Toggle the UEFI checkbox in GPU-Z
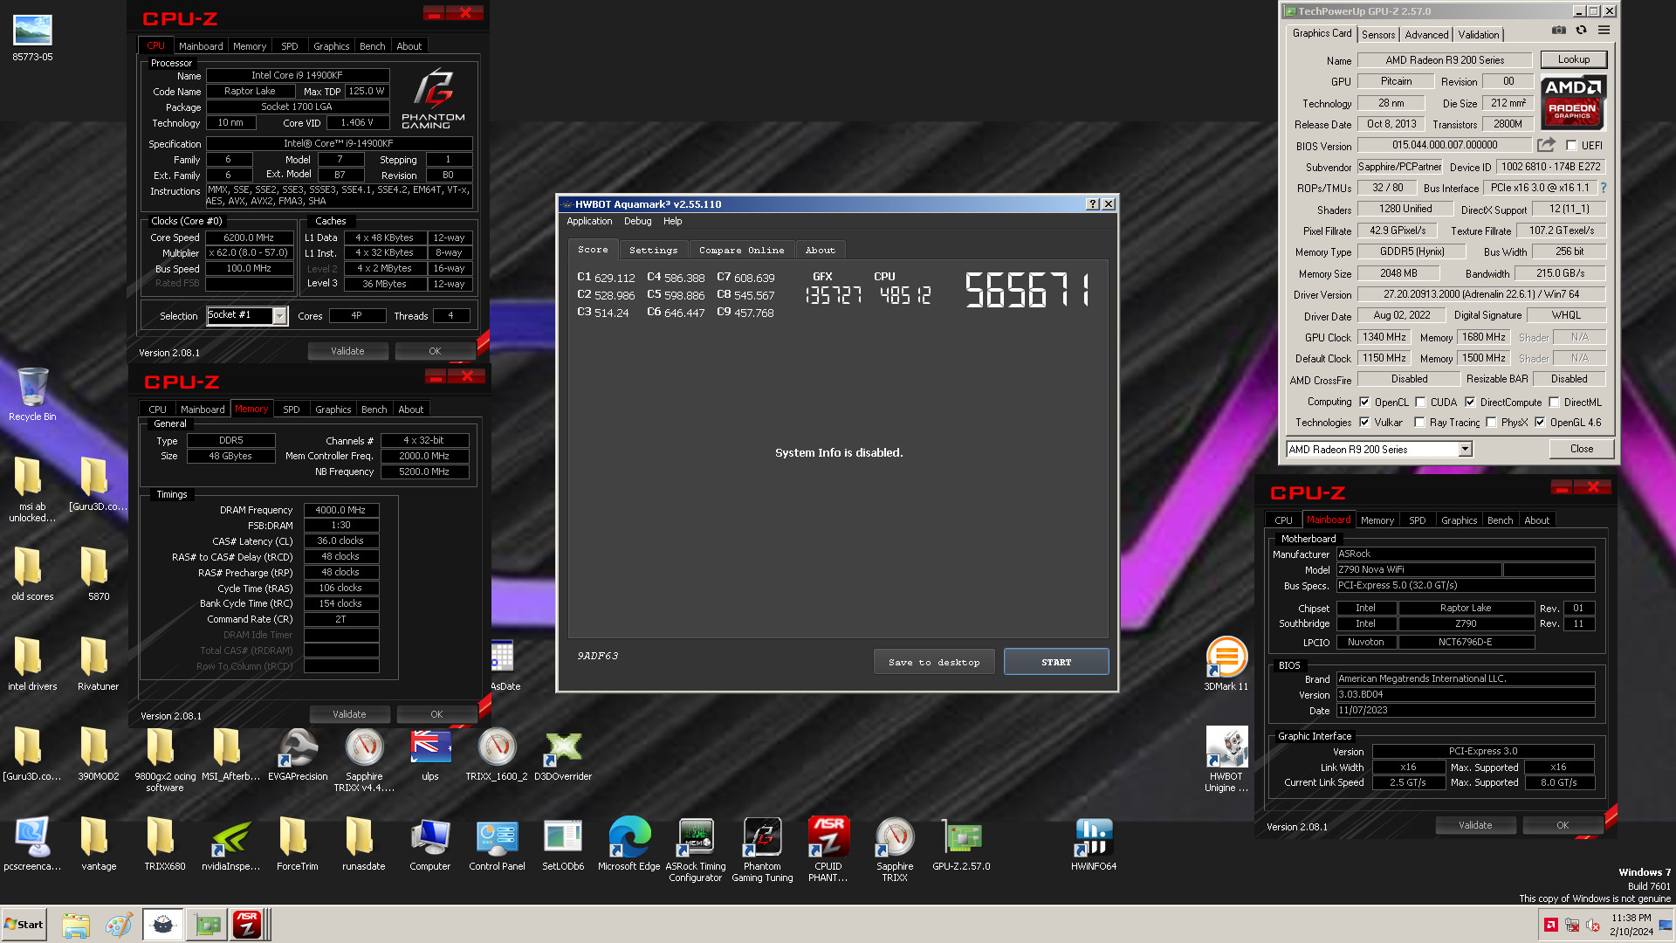 tap(1571, 146)
